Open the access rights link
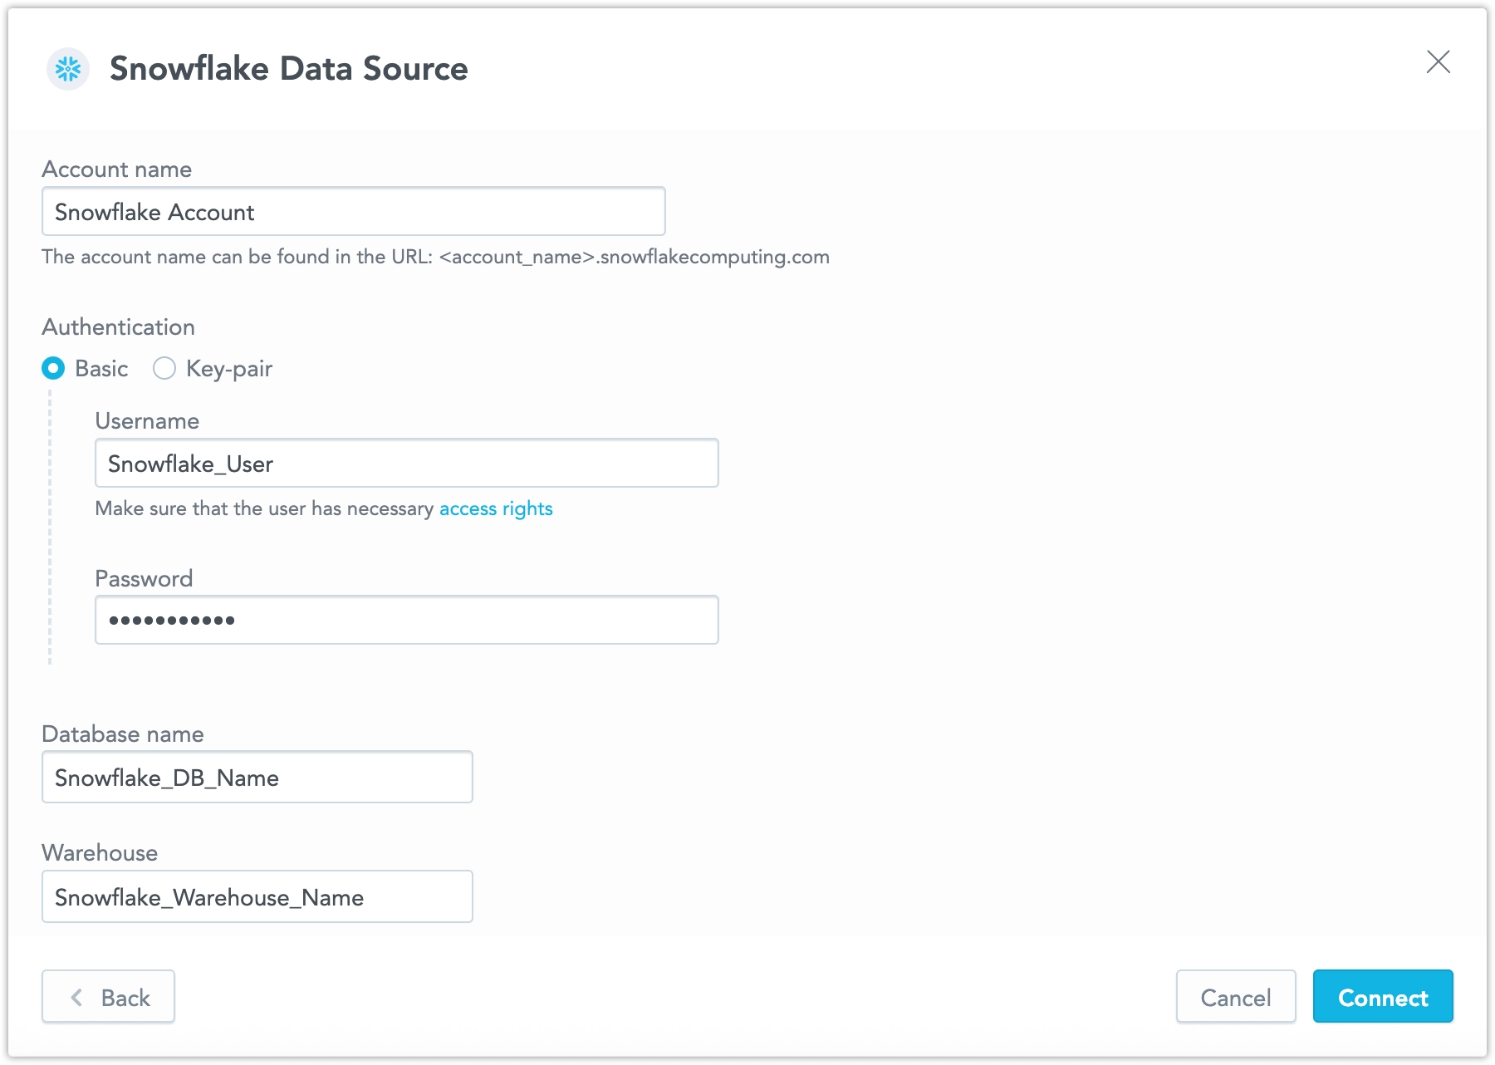This screenshot has width=1495, height=1065. point(496,508)
